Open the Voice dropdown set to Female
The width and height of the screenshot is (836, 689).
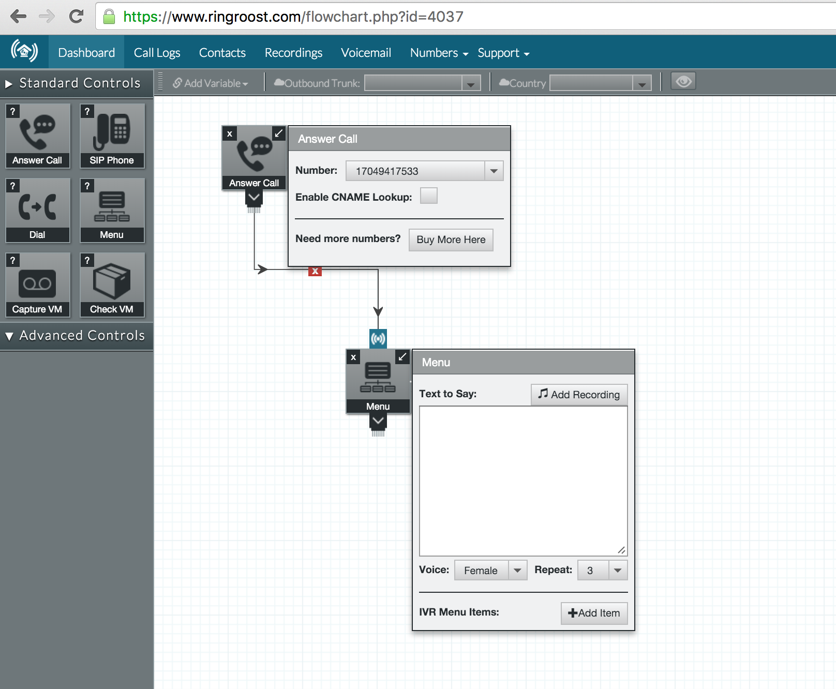[x=490, y=570]
